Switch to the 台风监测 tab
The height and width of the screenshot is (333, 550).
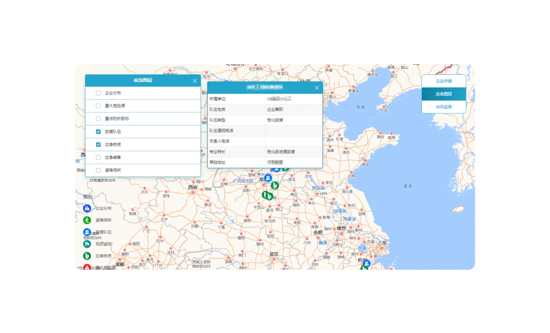[444, 107]
